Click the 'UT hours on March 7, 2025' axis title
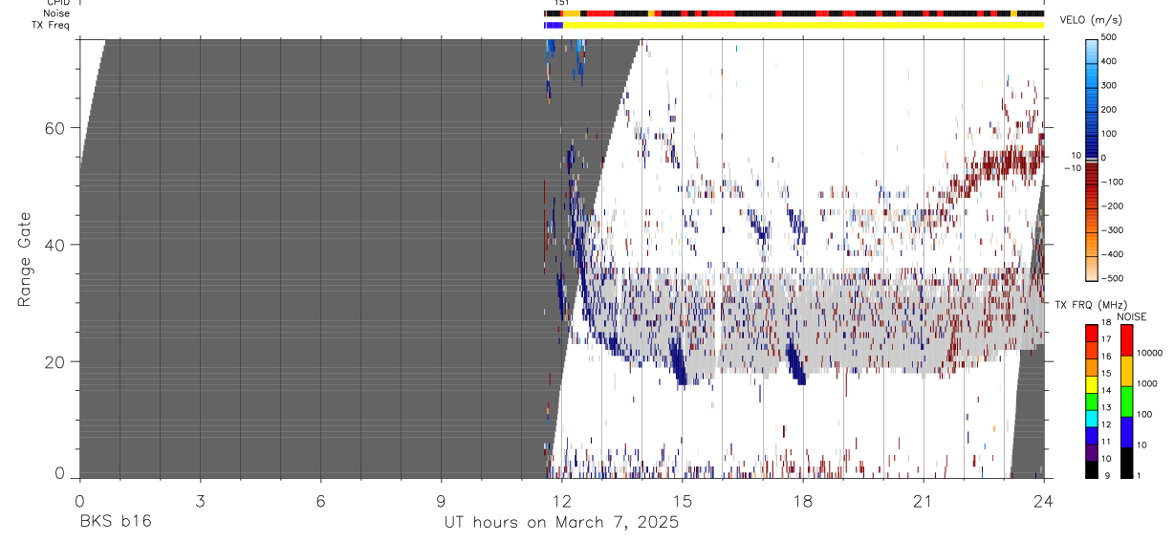Image resolution: width=1174 pixels, height=542 pixels. tap(561, 523)
